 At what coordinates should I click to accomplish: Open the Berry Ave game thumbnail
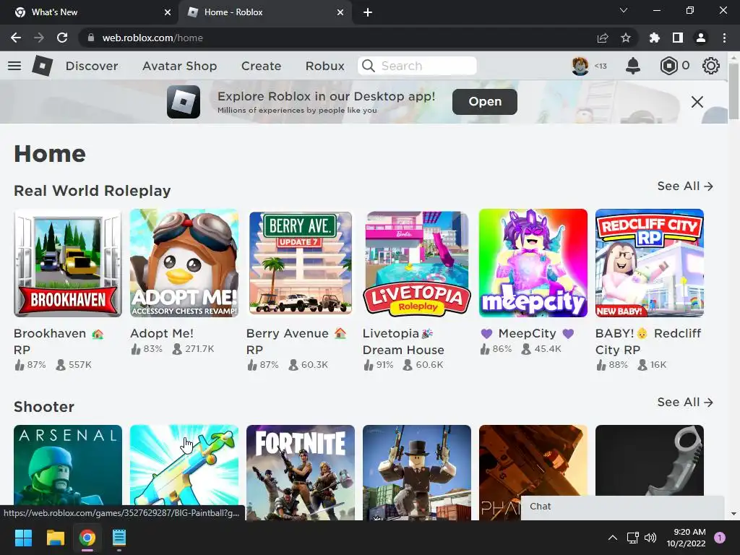tap(301, 263)
